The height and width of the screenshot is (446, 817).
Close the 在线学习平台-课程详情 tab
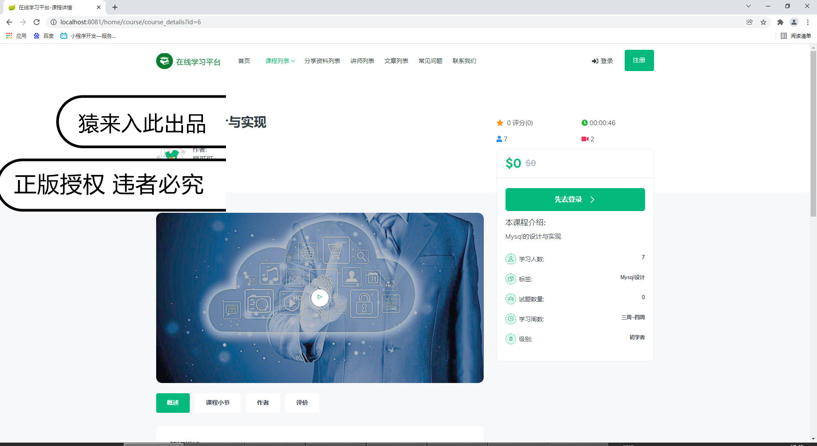[x=99, y=7]
